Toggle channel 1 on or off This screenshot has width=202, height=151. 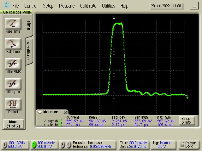pyautogui.click(x=4, y=145)
